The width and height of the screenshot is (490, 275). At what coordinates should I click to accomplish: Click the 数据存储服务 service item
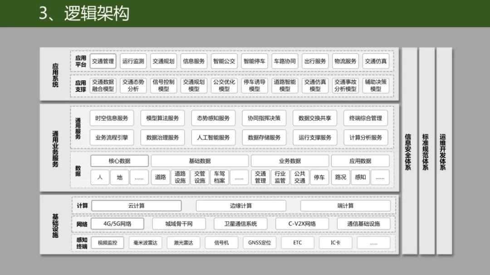tap(264, 137)
